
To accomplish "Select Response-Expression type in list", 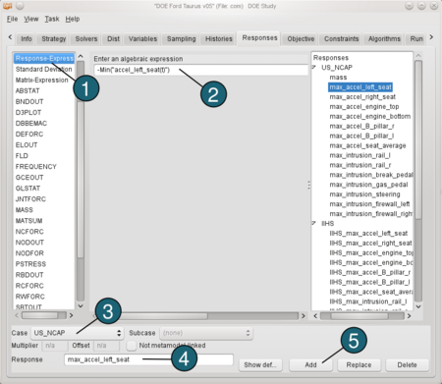I will click(44, 58).
